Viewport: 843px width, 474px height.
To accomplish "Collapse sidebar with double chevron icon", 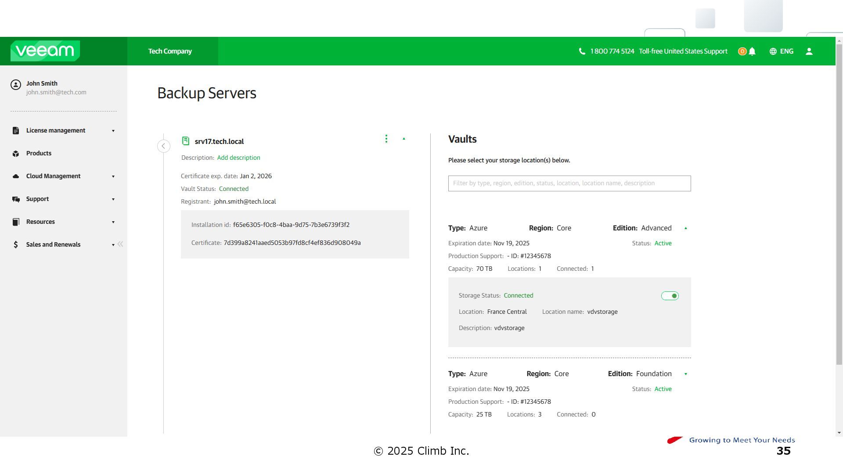I will 120,244.
